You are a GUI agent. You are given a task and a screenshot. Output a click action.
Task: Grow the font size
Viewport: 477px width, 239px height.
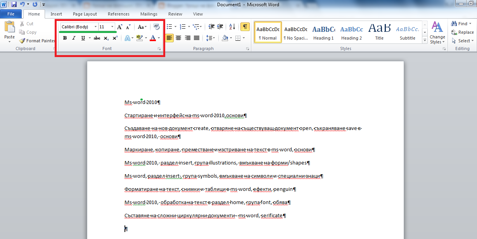(x=120, y=27)
